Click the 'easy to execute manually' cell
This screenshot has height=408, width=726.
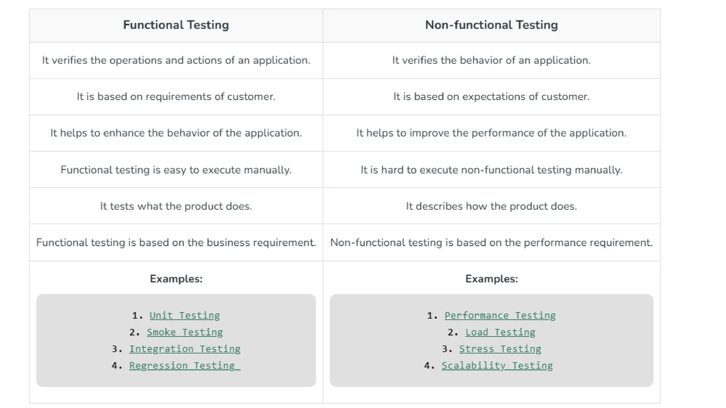176,170
